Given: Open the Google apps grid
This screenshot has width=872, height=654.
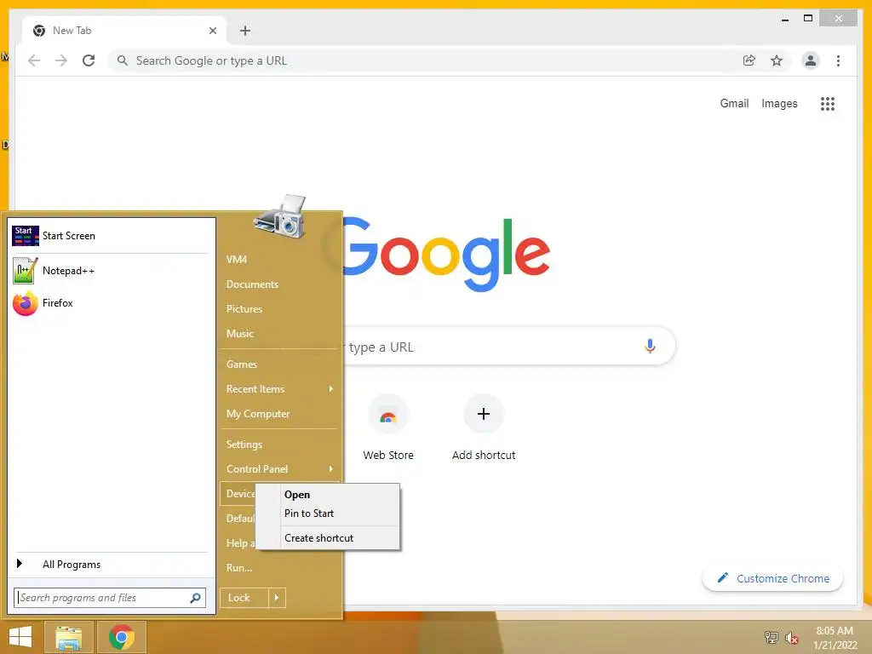Looking at the screenshot, I should click(x=828, y=103).
